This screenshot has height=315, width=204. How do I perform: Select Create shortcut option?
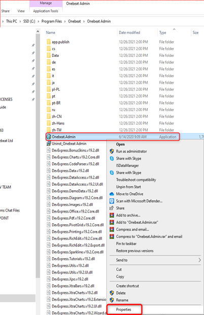[127, 286]
